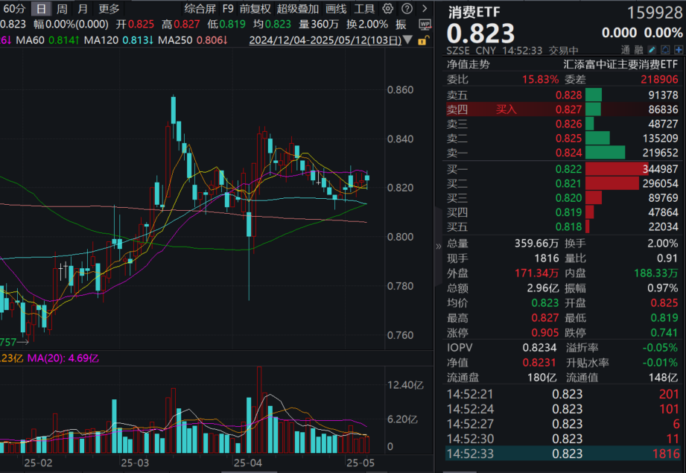Open the alert bell icon
This screenshot has height=473, width=686.
(665, 49)
